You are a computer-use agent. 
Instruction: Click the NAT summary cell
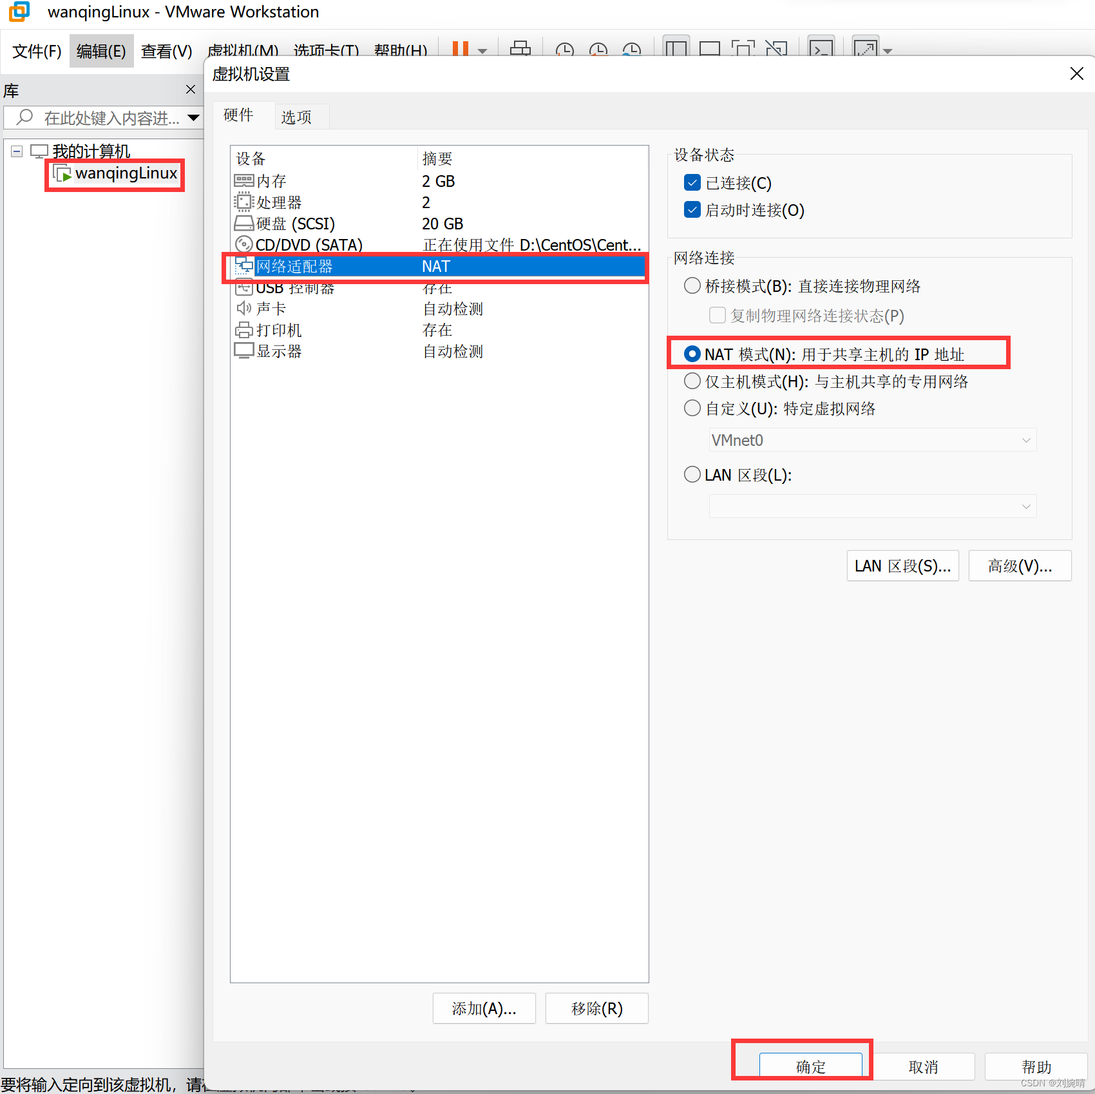[436, 266]
